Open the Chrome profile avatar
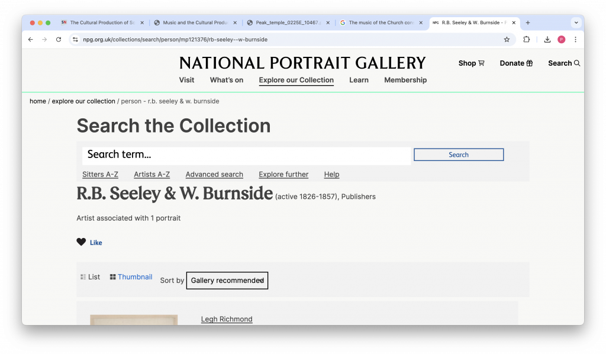Screen dimensions: 606x354 [562, 40]
